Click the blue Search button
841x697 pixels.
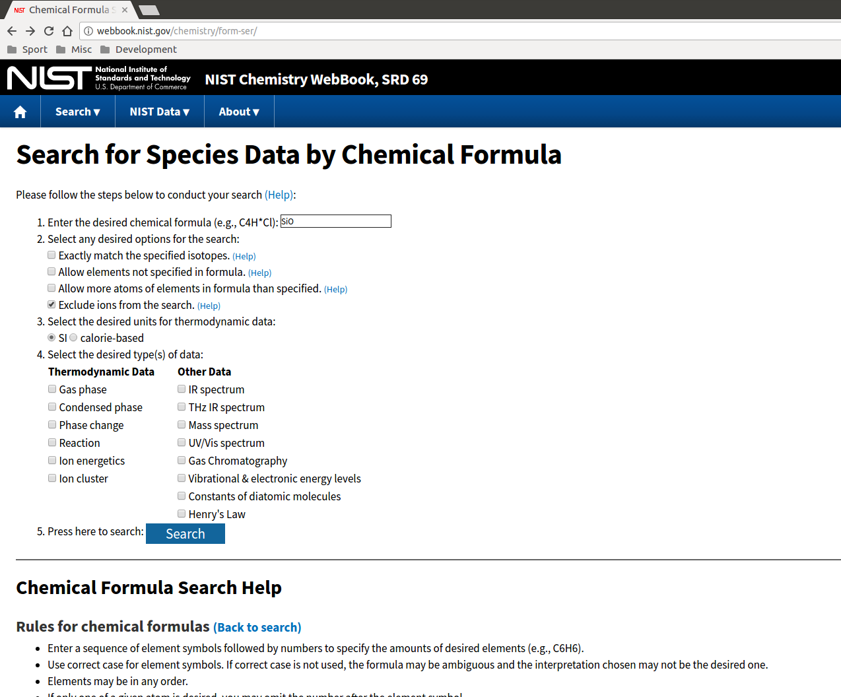(185, 533)
